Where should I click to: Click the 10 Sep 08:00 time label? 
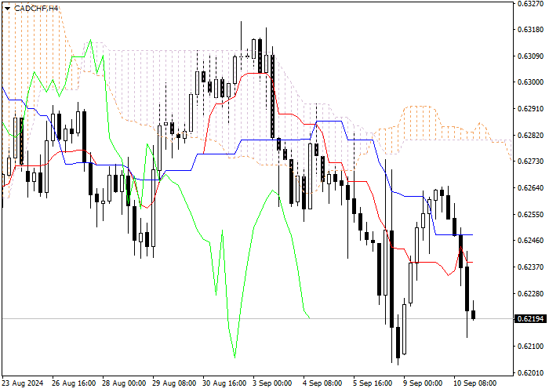pyautogui.click(x=475, y=383)
